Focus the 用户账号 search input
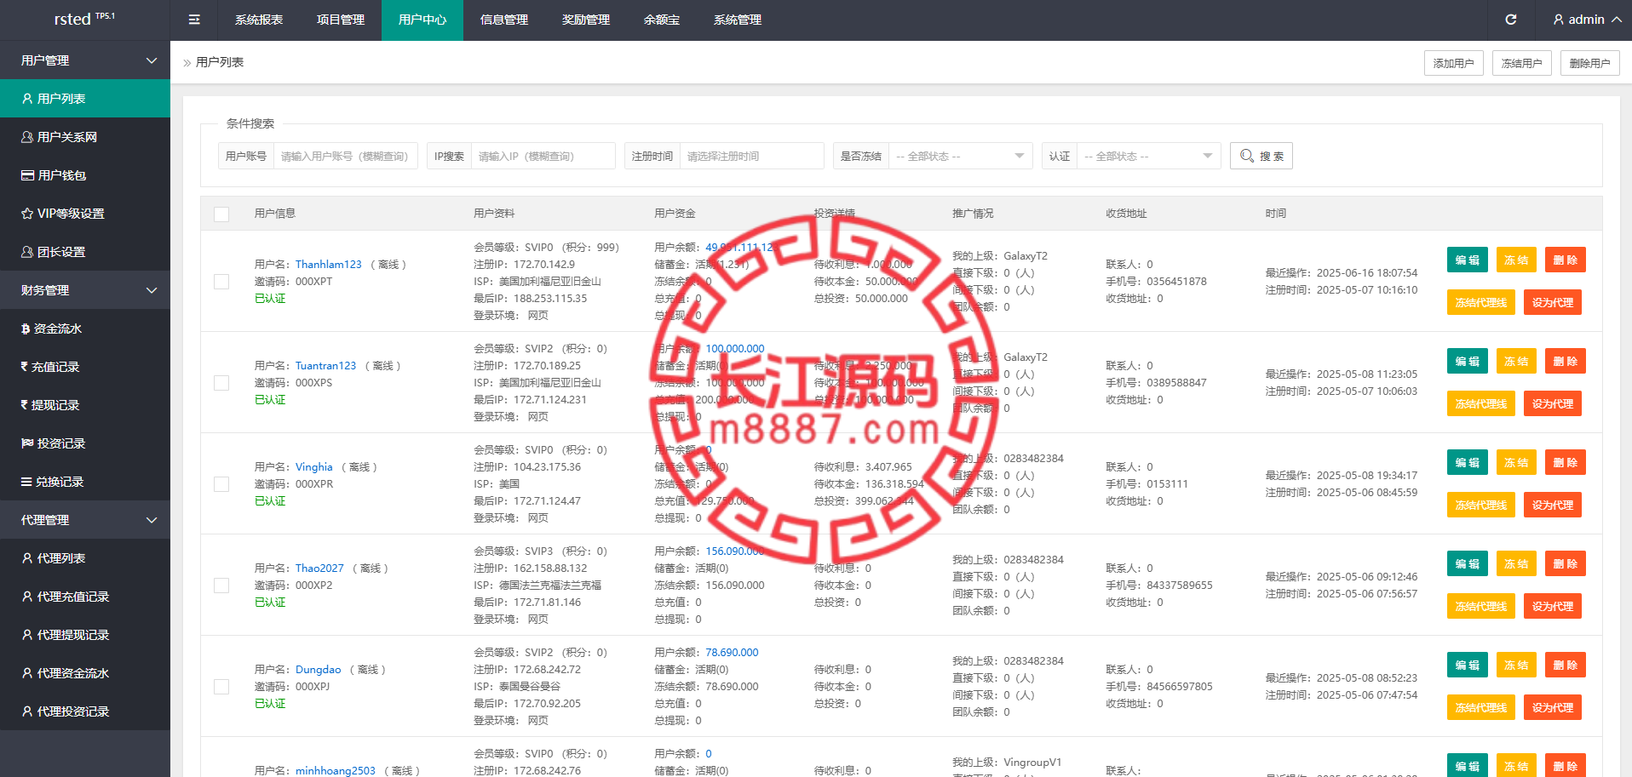 point(346,156)
